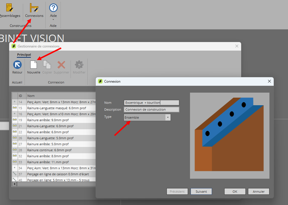Click the drilling icon of row 34

[15, 168]
